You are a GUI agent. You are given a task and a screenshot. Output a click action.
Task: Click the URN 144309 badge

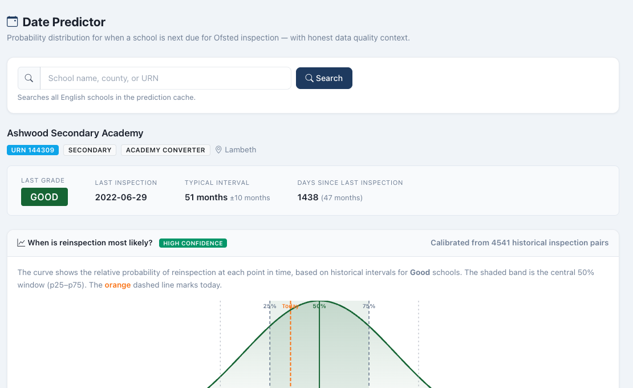(x=33, y=150)
